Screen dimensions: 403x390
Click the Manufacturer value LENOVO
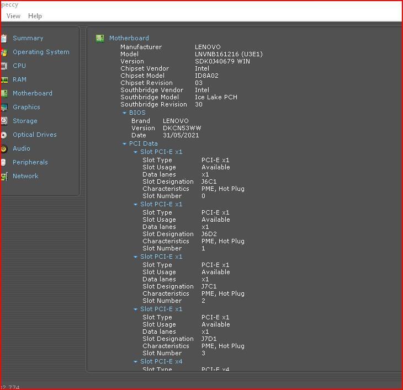click(x=208, y=47)
